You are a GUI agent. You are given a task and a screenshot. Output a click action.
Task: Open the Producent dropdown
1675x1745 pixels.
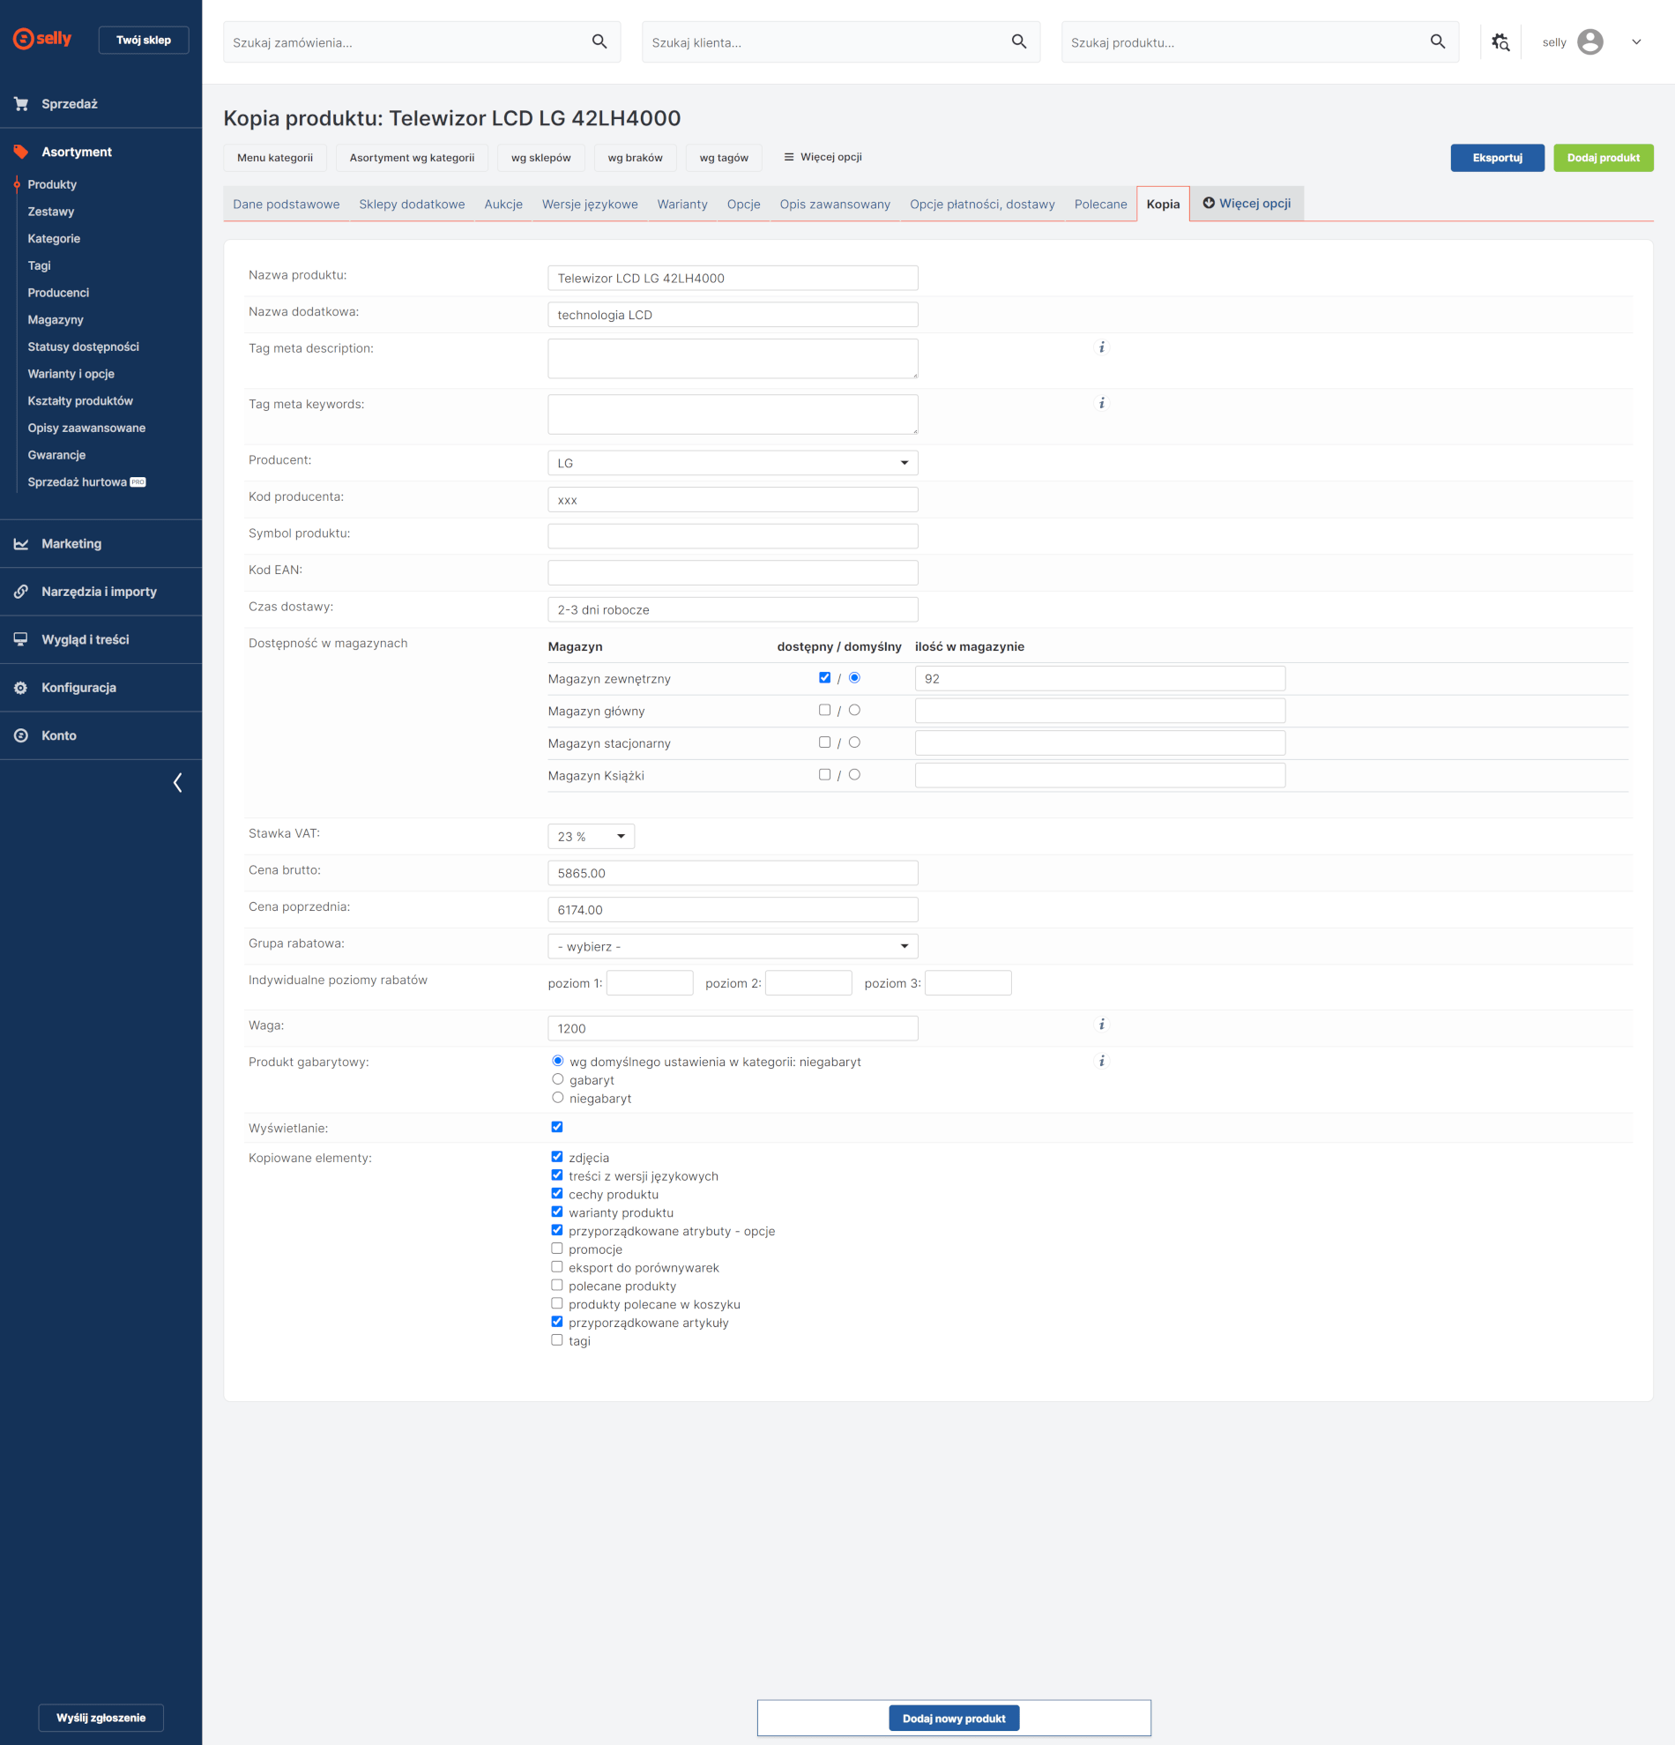point(733,463)
